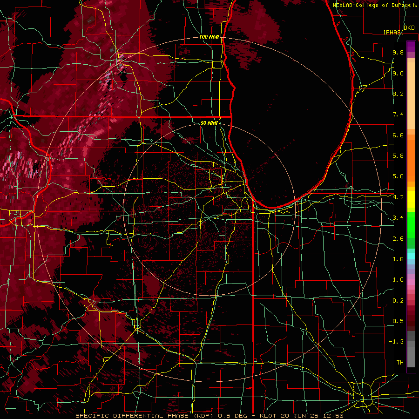Click the -1.3 scale value

[396, 342]
